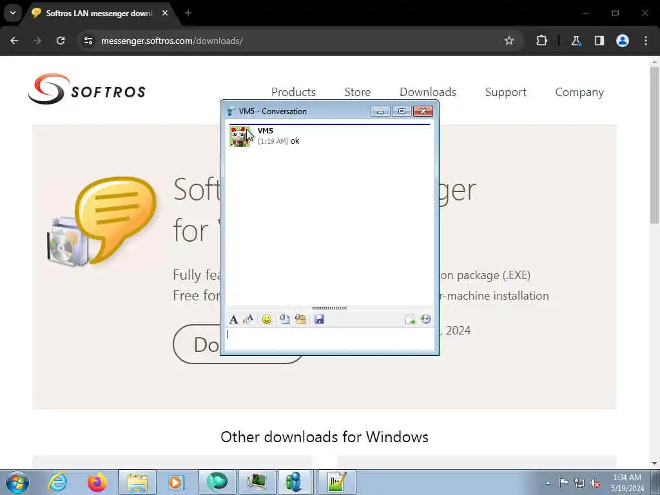Open a new browser tab
660x495 pixels.
[188, 13]
